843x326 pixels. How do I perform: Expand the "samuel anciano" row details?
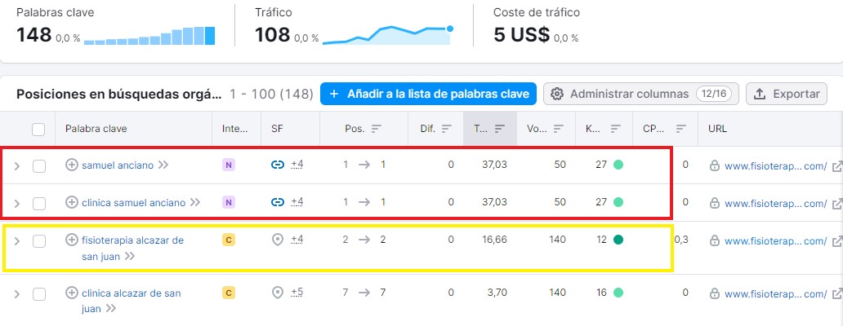(x=16, y=165)
